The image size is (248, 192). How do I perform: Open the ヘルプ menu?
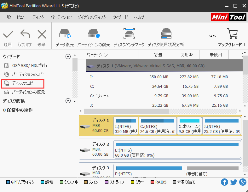coord(139,17)
